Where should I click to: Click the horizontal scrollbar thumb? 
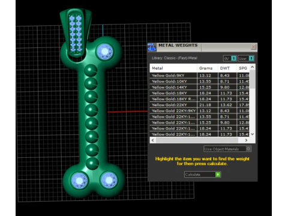197,140
